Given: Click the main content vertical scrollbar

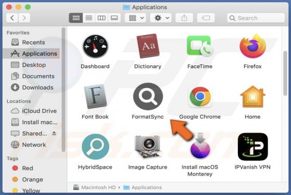Looking at the screenshot, I should (285, 73).
